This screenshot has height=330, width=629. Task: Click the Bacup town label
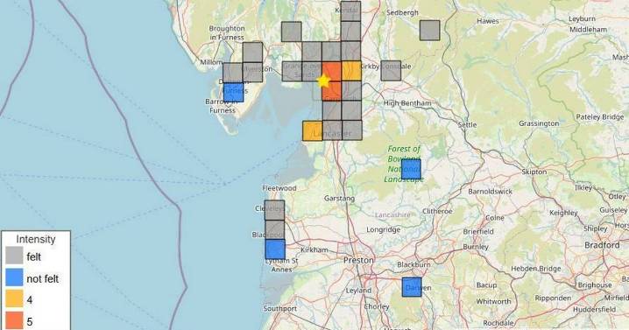point(486,285)
